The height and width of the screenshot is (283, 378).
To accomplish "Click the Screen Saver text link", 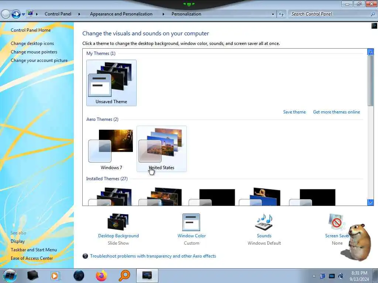I will (337, 236).
